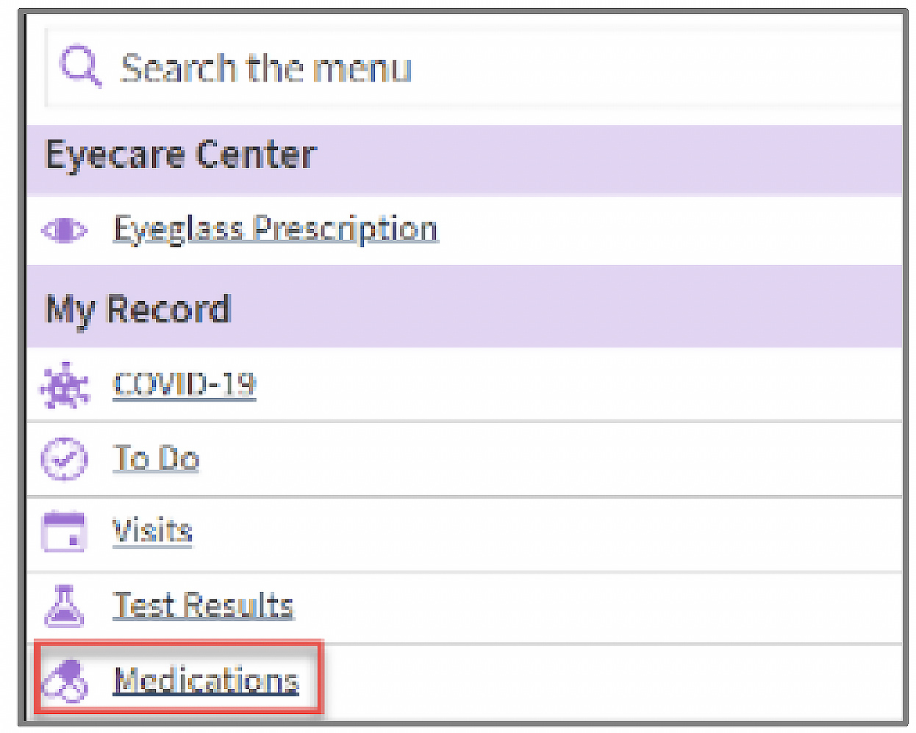Select the My Record section header
Image resolution: width=916 pixels, height=733 pixels.
tap(138, 308)
